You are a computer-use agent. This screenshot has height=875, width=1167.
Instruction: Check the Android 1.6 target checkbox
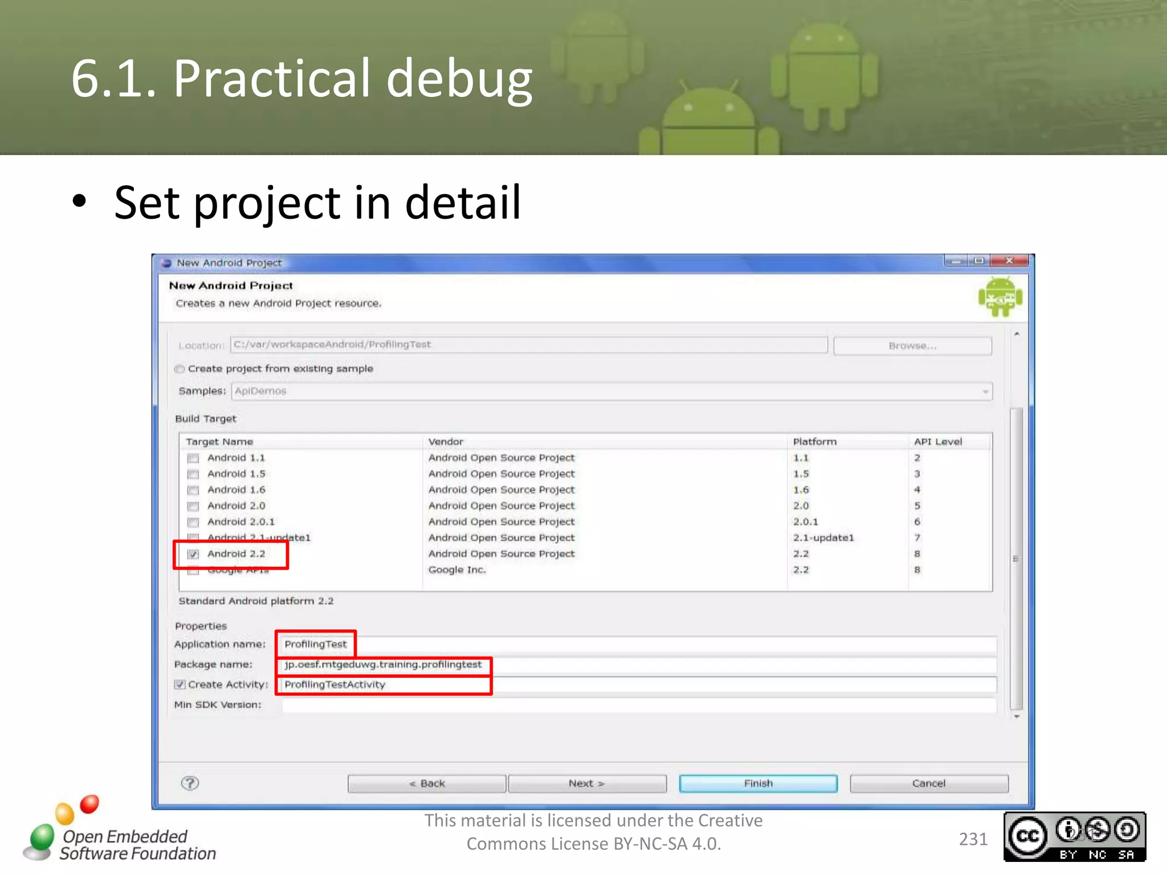[193, 490]
